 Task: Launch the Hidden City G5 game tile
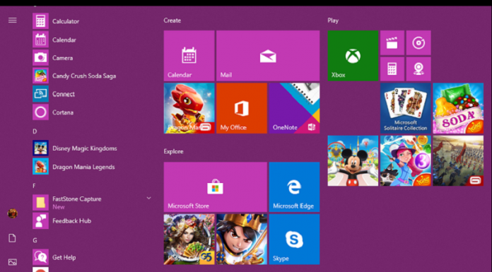pyautogui.click(x=189, y=240)
